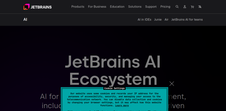Close the cookie settings popup with X
The width and height of the screenshot is (226, 111).
[x=172, y=84]
